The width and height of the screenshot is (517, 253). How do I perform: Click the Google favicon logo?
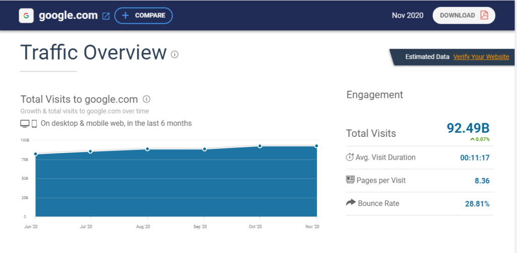pos(26,16)
